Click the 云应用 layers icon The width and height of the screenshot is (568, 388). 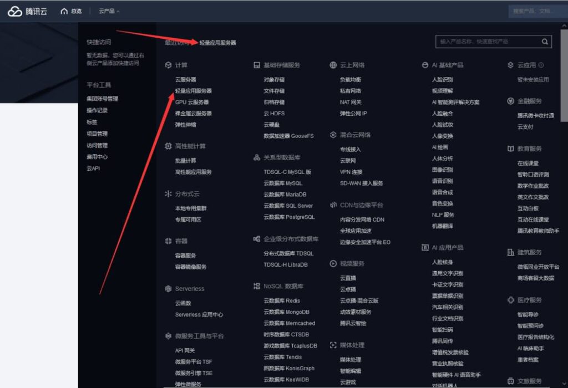coord(510,65)
